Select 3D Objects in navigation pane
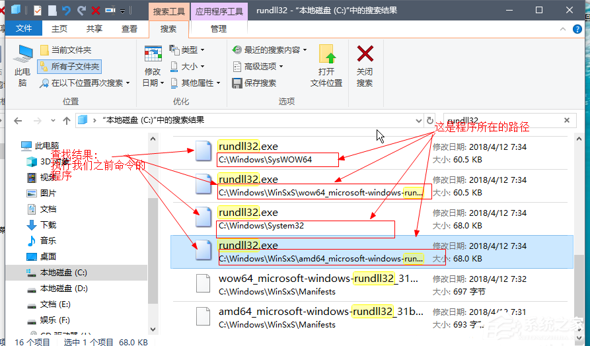Image resolution: width=590 pixels, height=346 pixels. coord(48,161)
